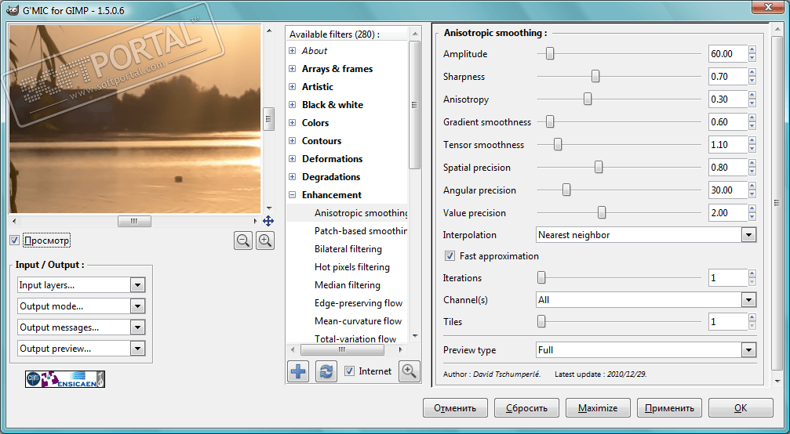Select Mean-curvature flow filter
Viewport: 790px width, 434px height.
pos(359,321)
